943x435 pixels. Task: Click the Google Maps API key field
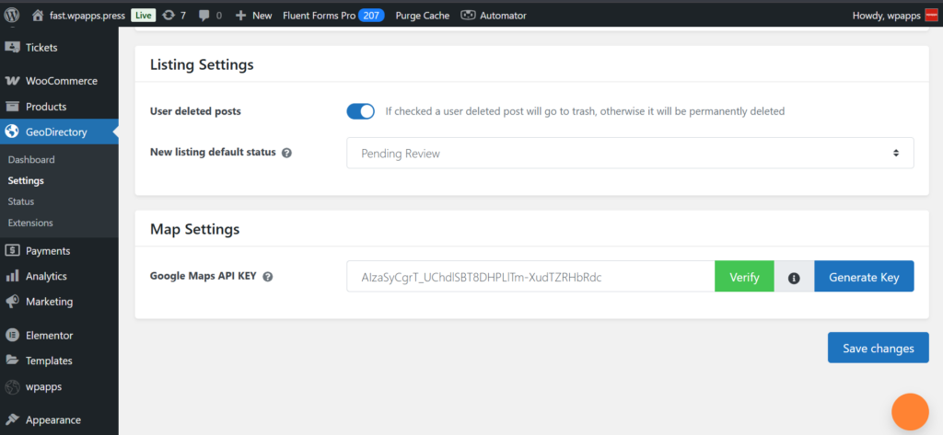tap(530, 277)
